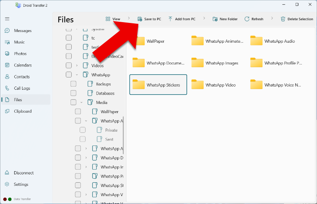317x204 pixels.
Task: Click the Files sidebar icon
Action: tap(7, 100)
